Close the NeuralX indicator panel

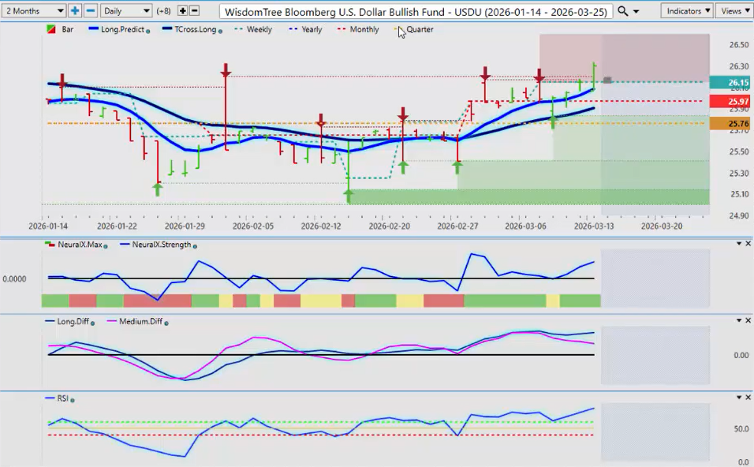748,244
